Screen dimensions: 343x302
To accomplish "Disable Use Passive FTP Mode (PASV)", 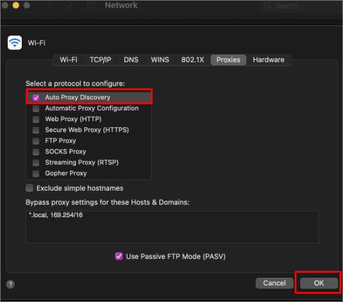I will [x=119, y=256].
